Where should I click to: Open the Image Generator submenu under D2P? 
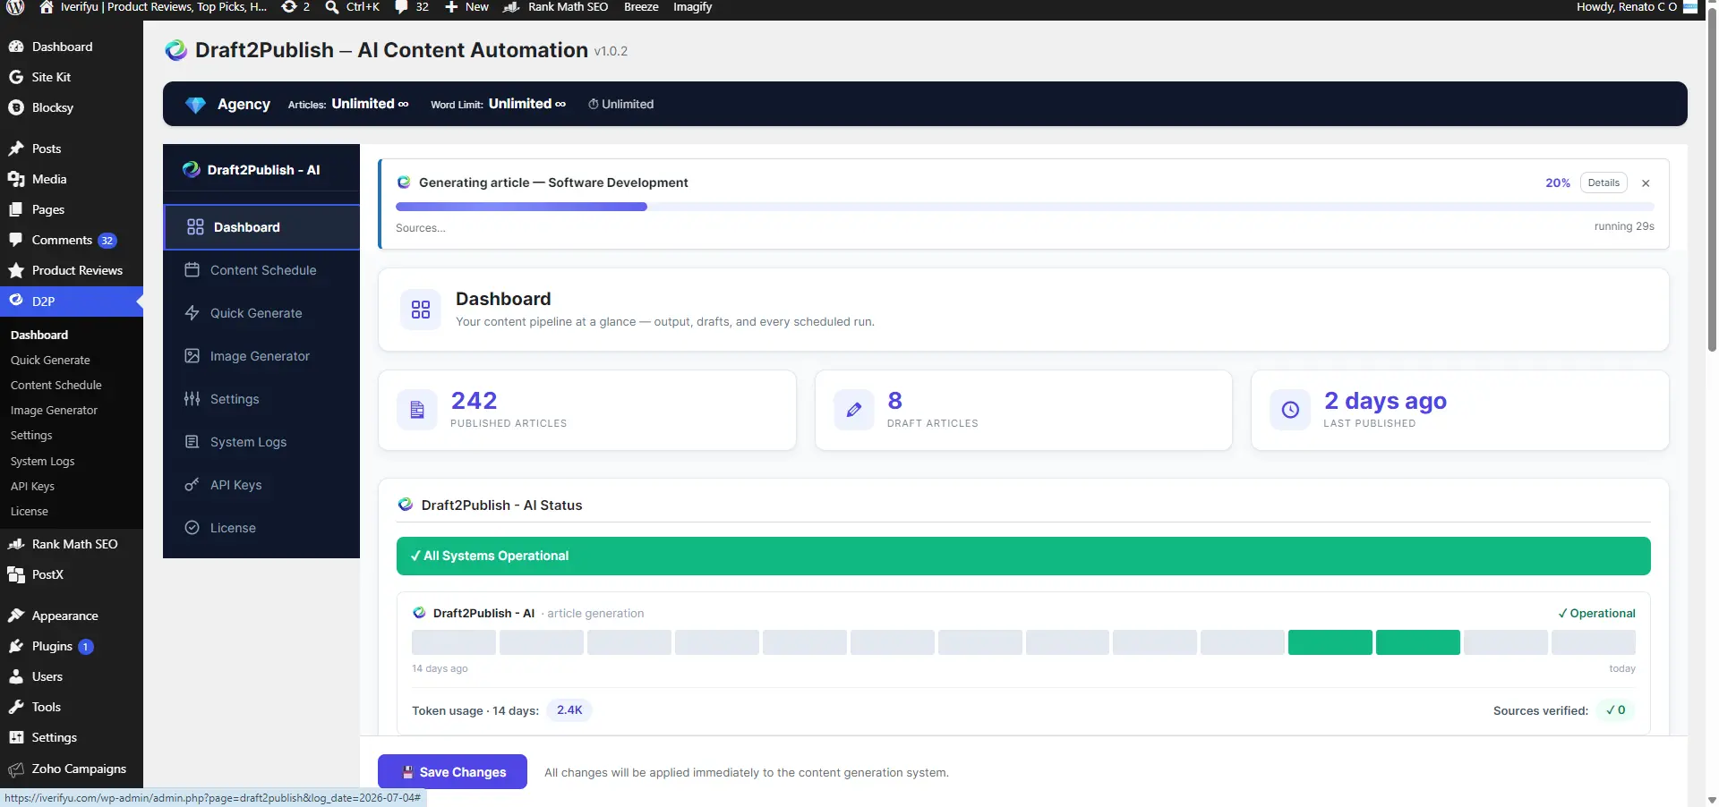pyautogui.click(x=54, y=410)
